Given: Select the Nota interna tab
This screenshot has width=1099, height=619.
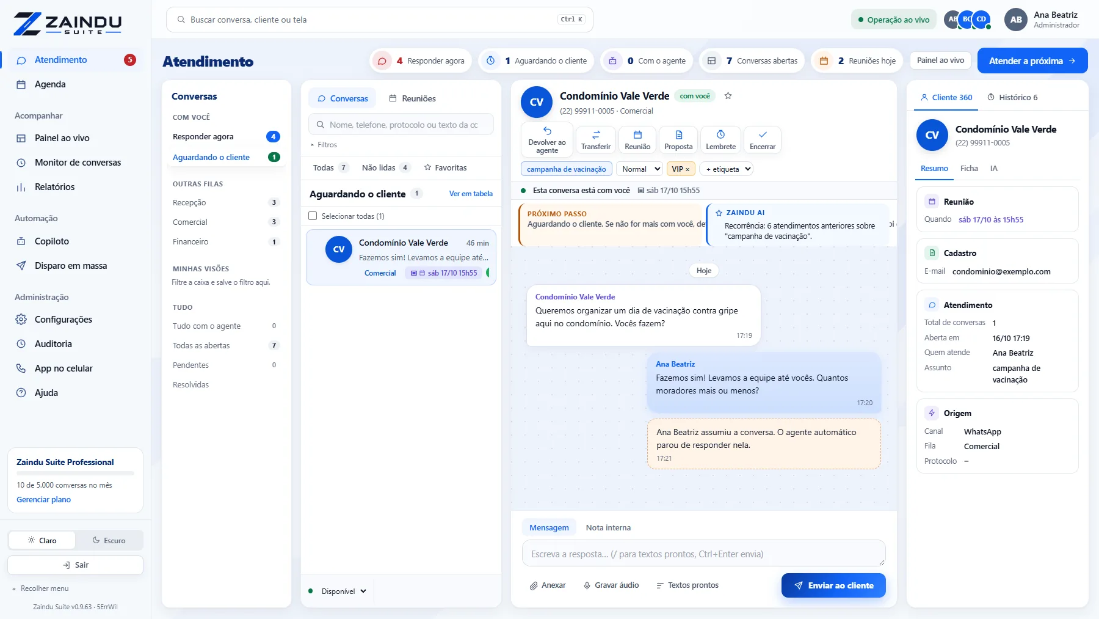Looking at the screenshot, I should (608, 528).
